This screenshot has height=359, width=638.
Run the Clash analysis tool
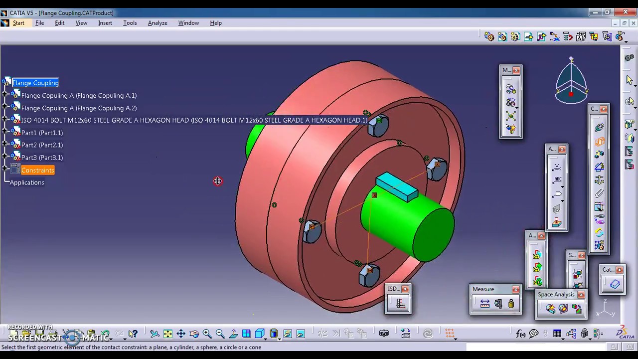(x=550, y=309)
